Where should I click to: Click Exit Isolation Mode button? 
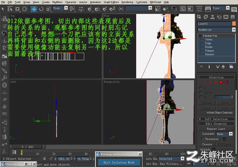click(x=119, y=162)
